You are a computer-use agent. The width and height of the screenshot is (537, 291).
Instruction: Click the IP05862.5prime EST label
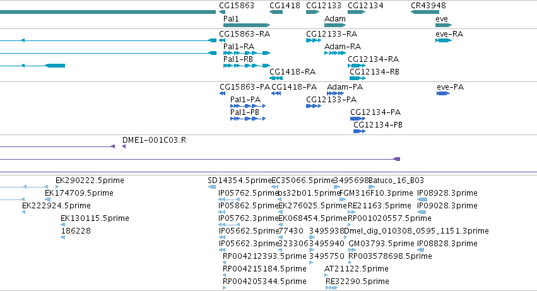coord(249,206)
